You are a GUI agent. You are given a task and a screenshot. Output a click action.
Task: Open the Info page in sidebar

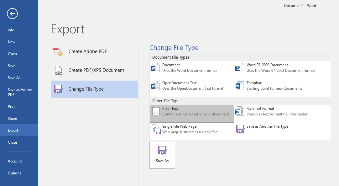tap(19, 30)
